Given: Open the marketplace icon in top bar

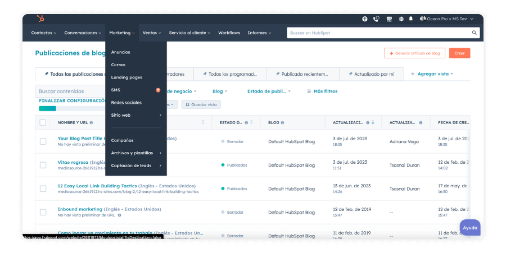Looking at the screenshot, I should pos(389,19).
